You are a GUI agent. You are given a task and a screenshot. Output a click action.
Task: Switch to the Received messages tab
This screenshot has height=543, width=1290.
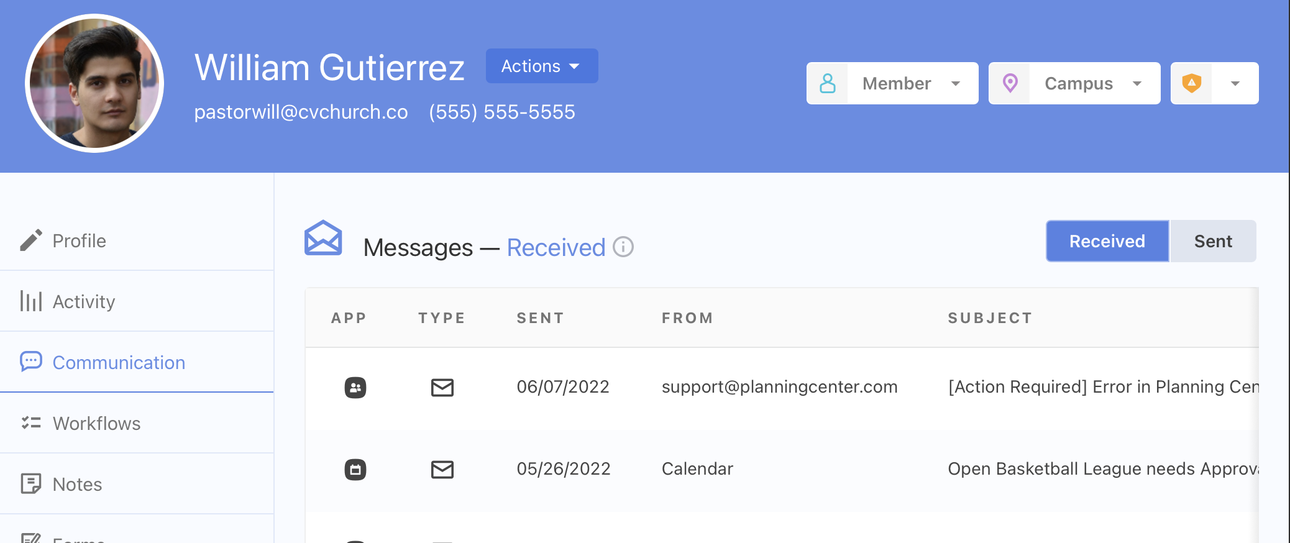coord(1107,241)
